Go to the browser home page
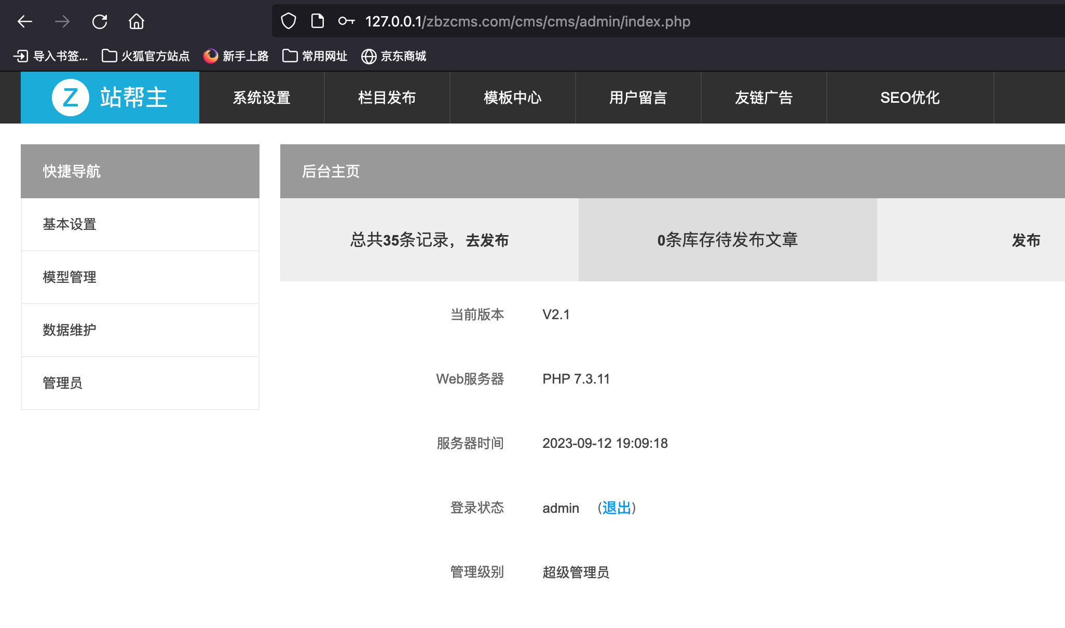Screen dimensions: 1065x628 point(136,21)
